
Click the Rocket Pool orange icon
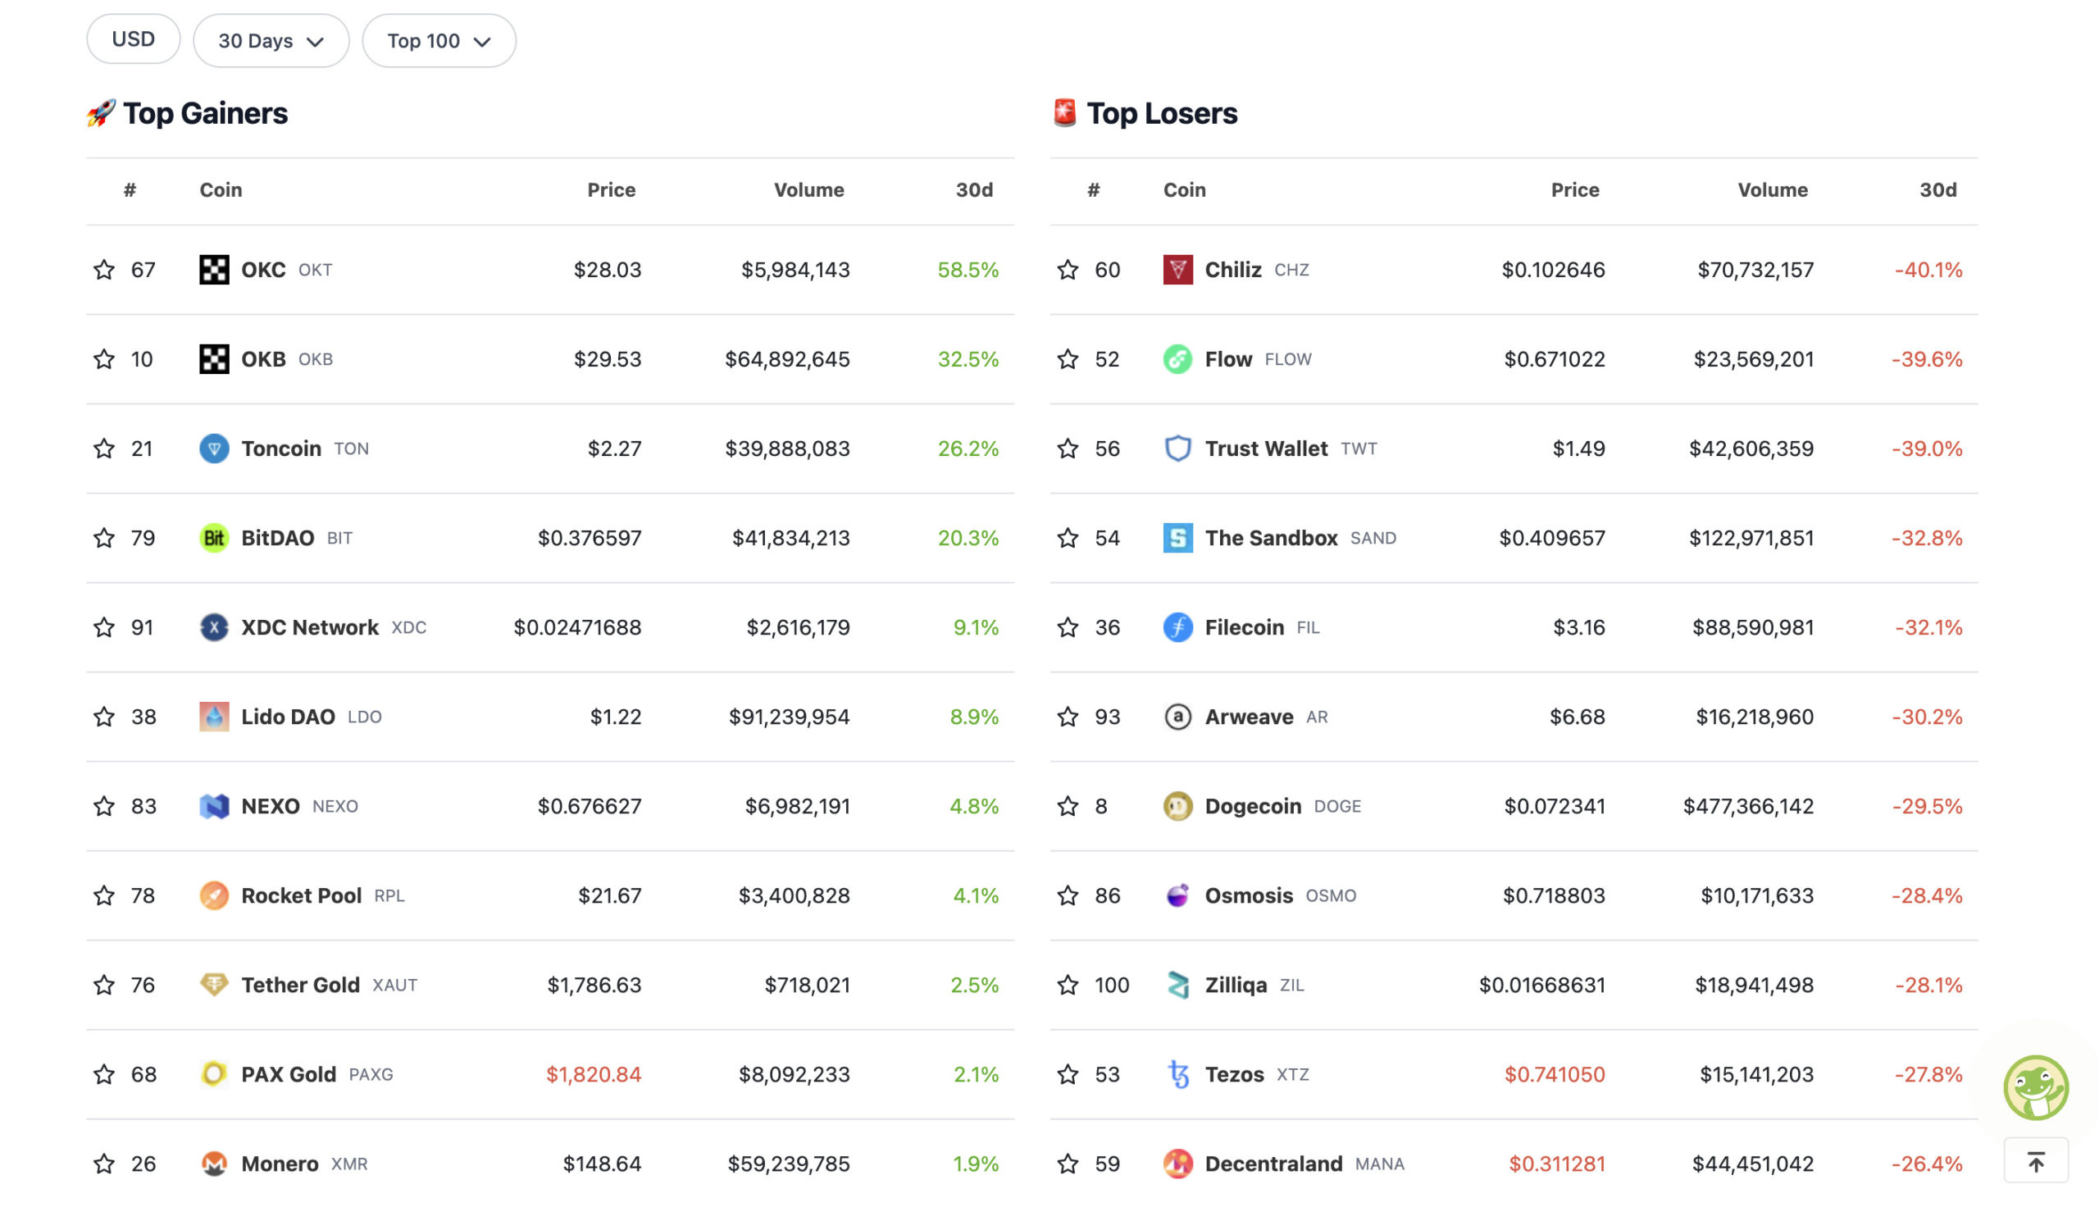[x=214, y=896]
